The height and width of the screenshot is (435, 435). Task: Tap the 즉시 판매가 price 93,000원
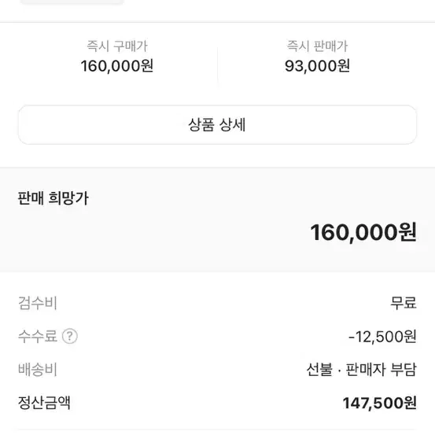[317, 66]
